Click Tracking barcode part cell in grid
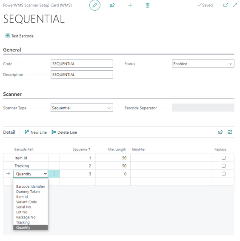 30,166
